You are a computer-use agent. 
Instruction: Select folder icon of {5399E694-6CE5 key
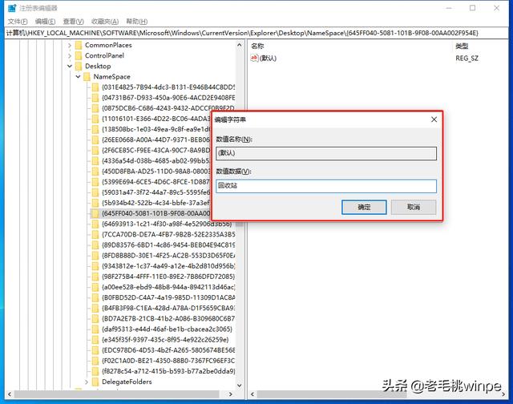coord(95,181)
